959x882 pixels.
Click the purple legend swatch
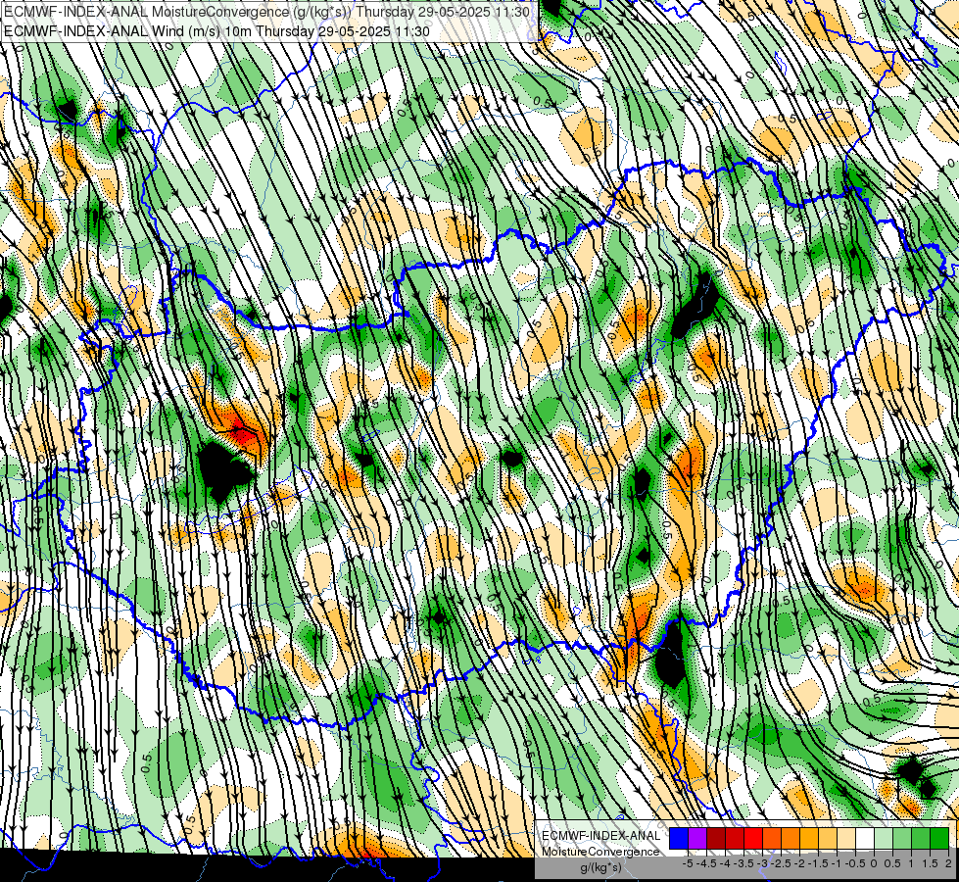(697, 839)
